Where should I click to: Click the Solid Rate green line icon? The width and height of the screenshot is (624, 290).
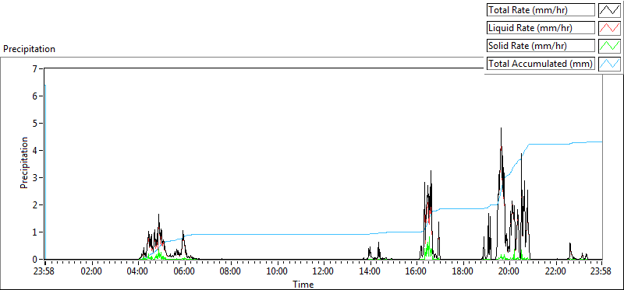coord(610,46)
